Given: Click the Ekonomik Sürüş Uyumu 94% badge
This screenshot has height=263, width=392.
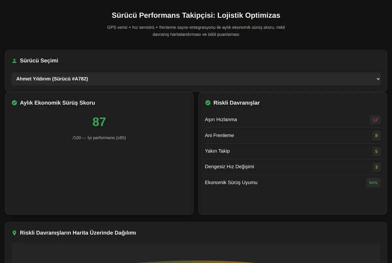Looking at the screenshot, I should tap(373, 183).
